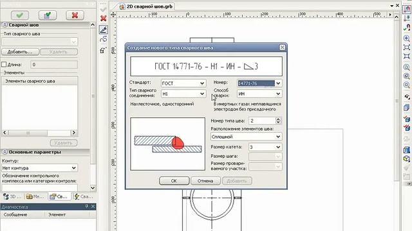Click the Номер типа шва value field
This screenshot has width=412, height=231.
pyautogui.click(x=262, y=121)
